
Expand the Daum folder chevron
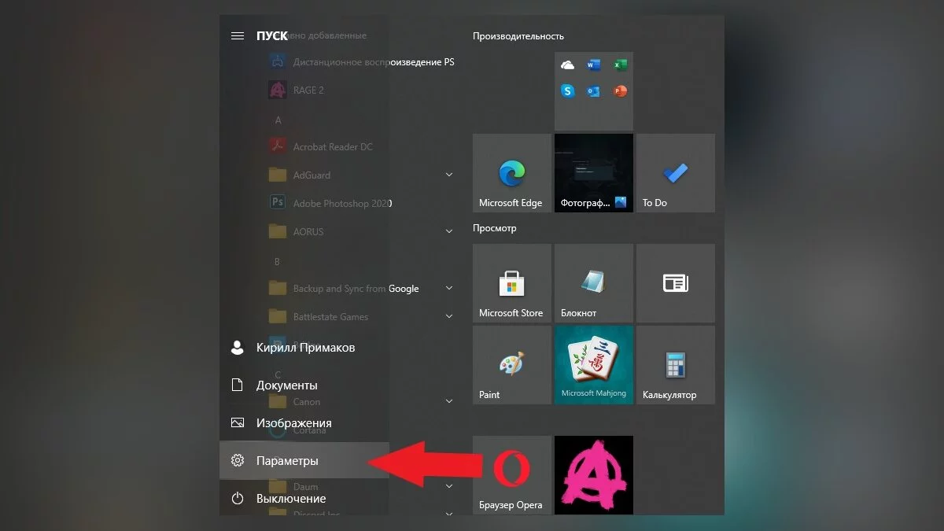point(449,487)
